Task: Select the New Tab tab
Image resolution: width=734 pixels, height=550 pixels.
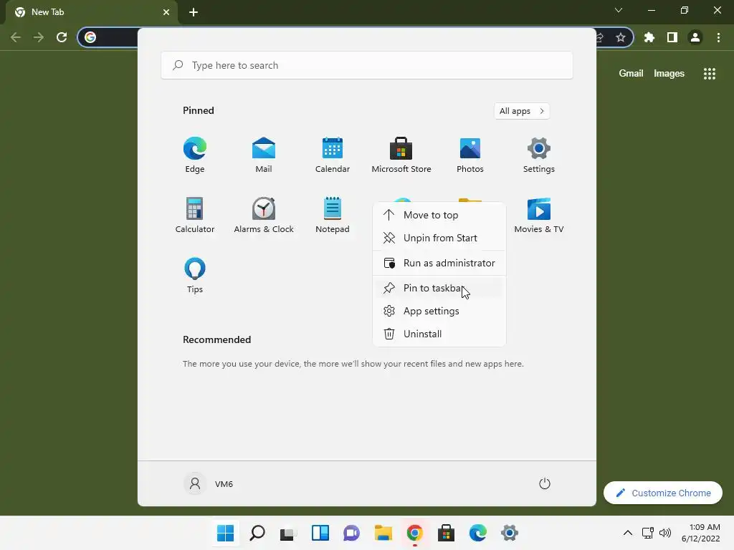Action: click(92, 12)
